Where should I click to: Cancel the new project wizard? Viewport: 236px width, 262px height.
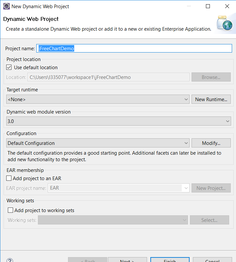(212, 260)
